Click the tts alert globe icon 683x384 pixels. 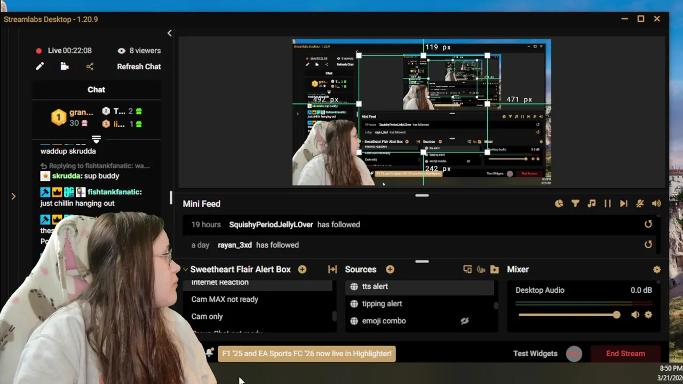point(354,286)
